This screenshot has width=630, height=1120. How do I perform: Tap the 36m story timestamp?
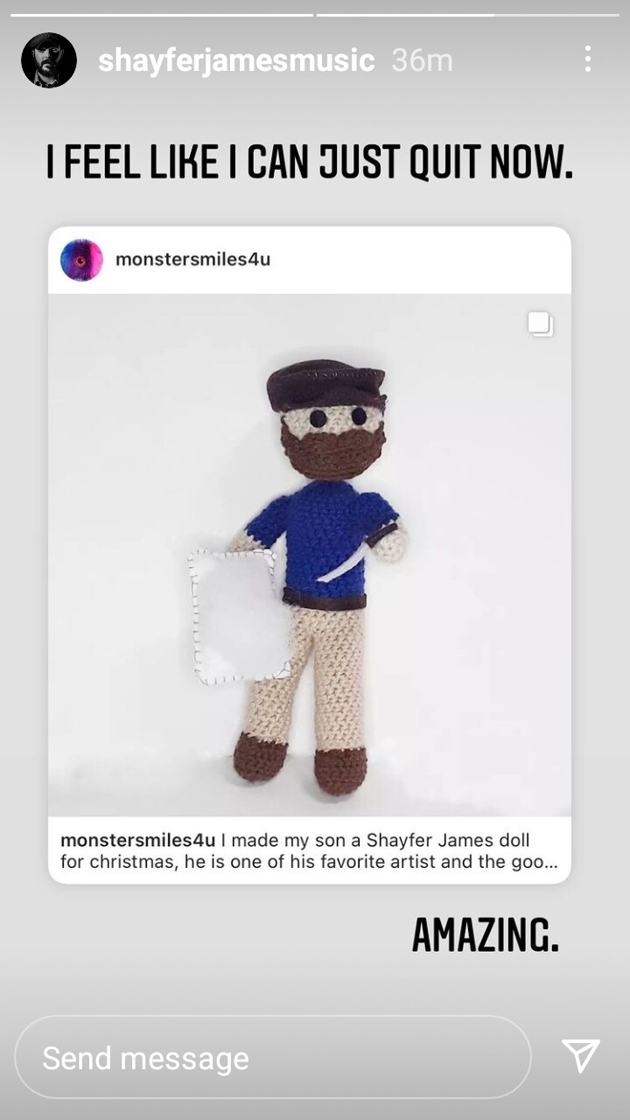click(422, 60)
